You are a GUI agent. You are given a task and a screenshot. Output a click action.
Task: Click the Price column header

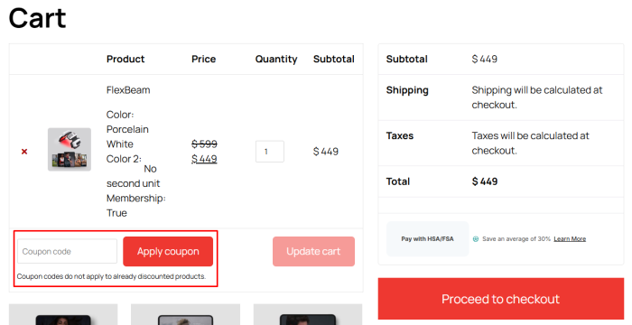click(203, 59)
